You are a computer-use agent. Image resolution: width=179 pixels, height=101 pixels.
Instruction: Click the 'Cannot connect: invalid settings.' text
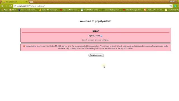[x=96, y=40]
